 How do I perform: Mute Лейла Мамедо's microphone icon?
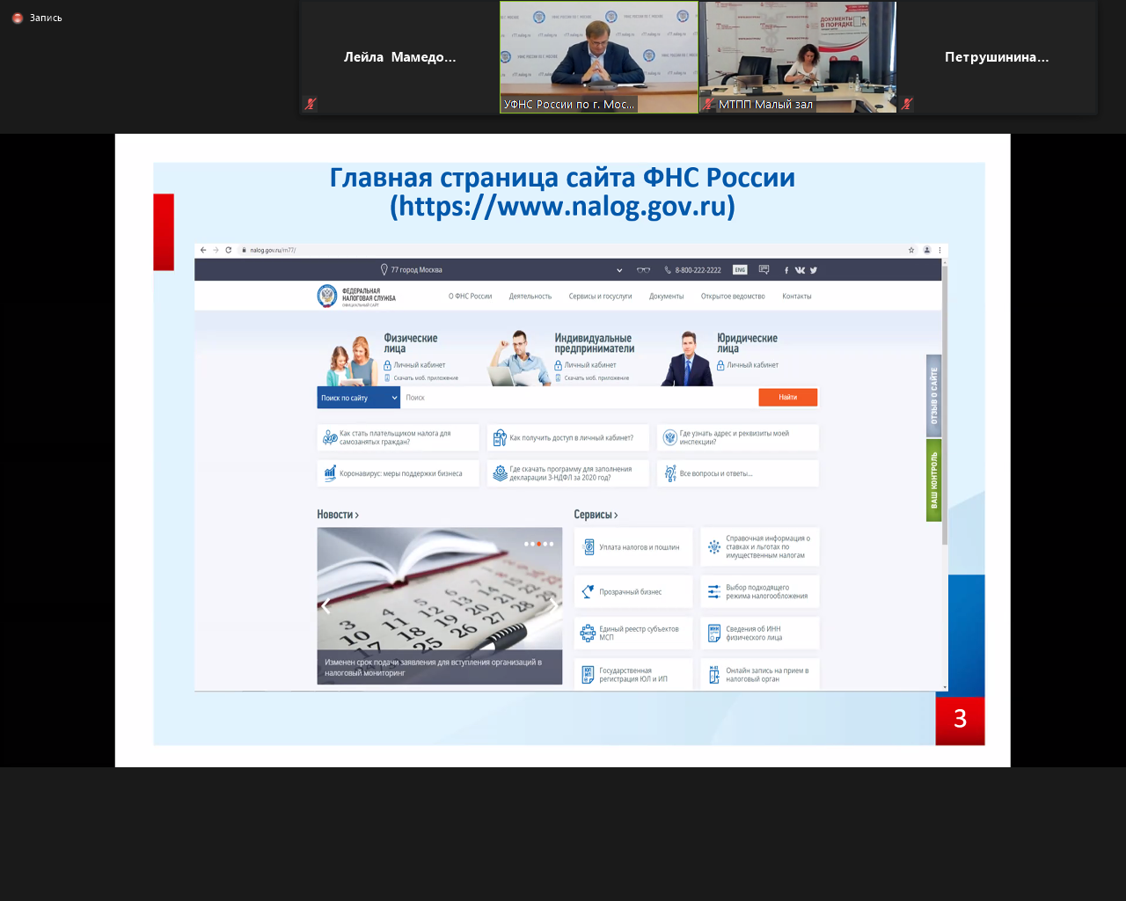tap(310, 103)
